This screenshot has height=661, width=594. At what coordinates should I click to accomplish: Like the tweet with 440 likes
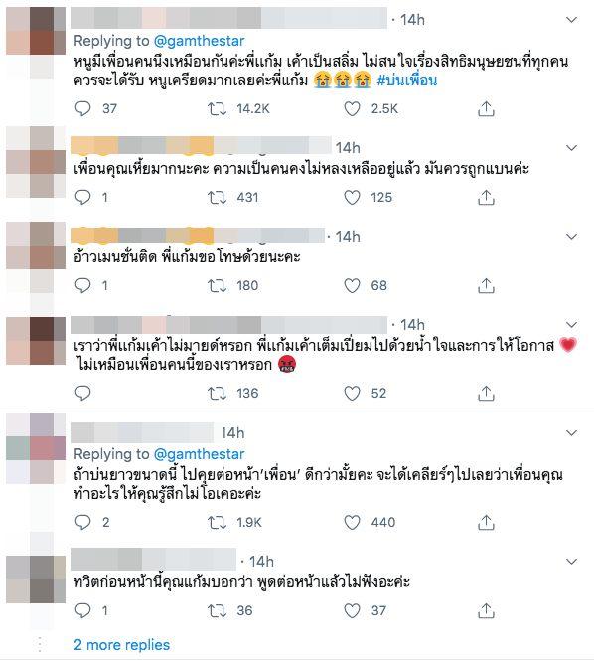pos(352,523)
